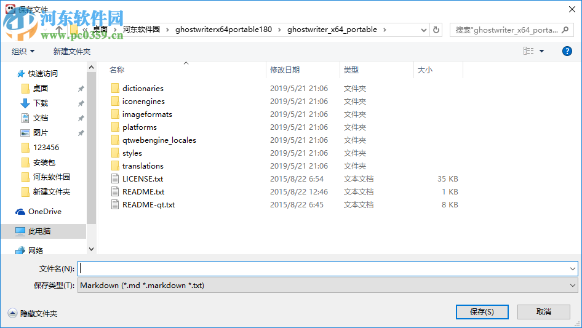Click the Documents icon in sidebar
Screen dimensions: 582x328
25,118
